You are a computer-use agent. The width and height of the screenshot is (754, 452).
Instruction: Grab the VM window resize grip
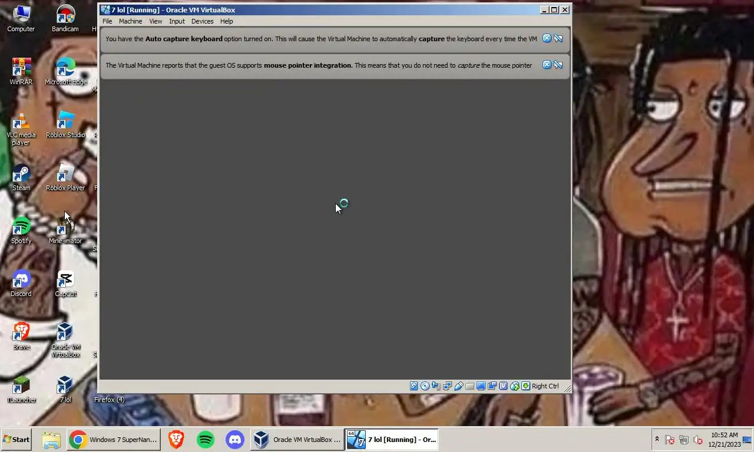click(x=567, y=387)
